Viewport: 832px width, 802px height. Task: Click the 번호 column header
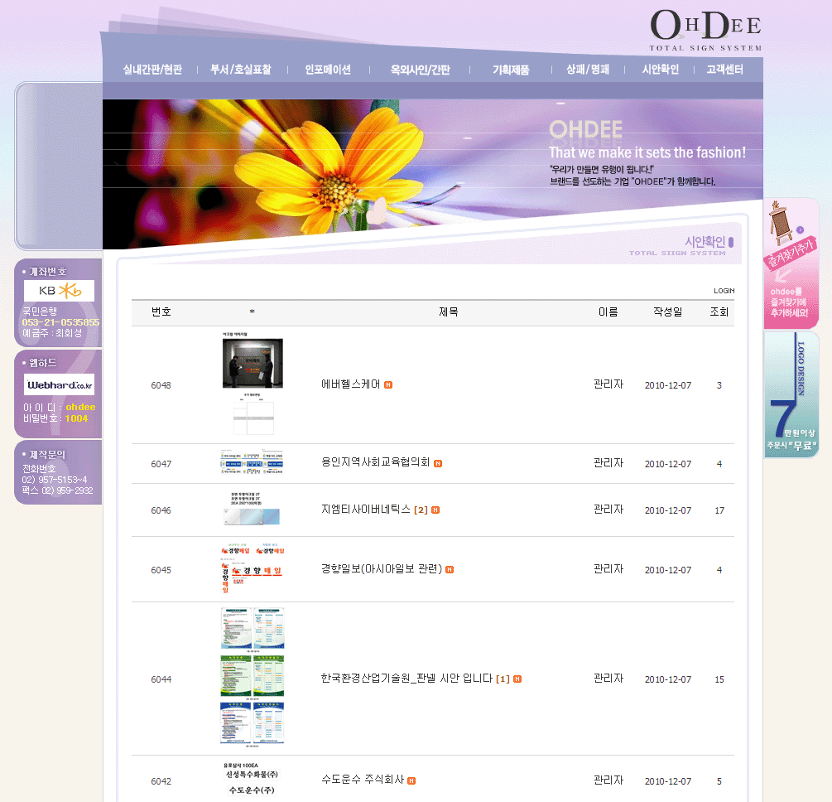pyautogui.click(x=161, y=312)
